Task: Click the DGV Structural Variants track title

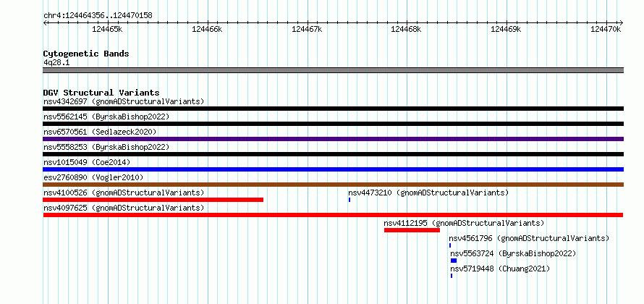Action: (101, 93)
